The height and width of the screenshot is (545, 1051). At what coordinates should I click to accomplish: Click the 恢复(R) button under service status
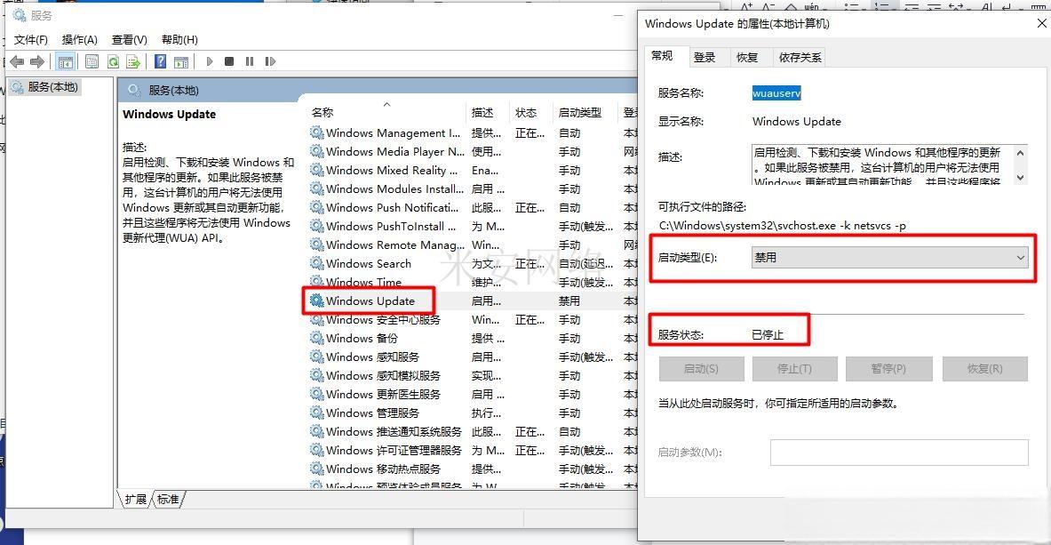(x=984, y=369)
